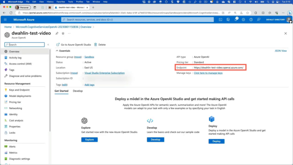This screenshot has width=293, height=165.
Task: Collapse the Essentials section
Action: [x=58, y=51]
